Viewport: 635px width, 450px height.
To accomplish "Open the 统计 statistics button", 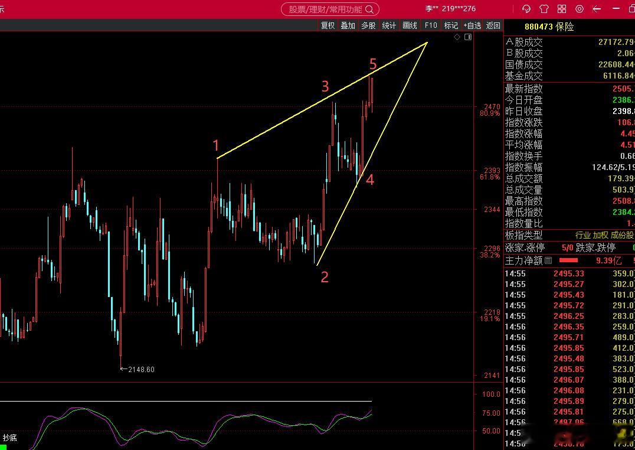I will click(x=389, y=25).
